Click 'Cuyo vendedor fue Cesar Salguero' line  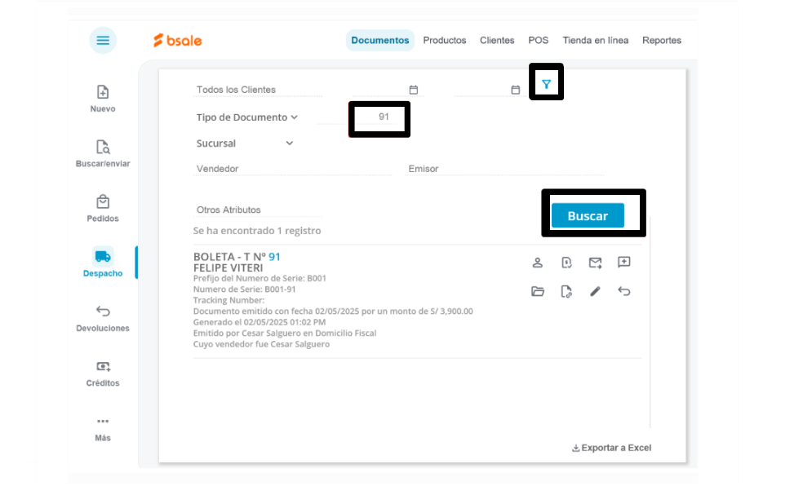coord(261,344)
